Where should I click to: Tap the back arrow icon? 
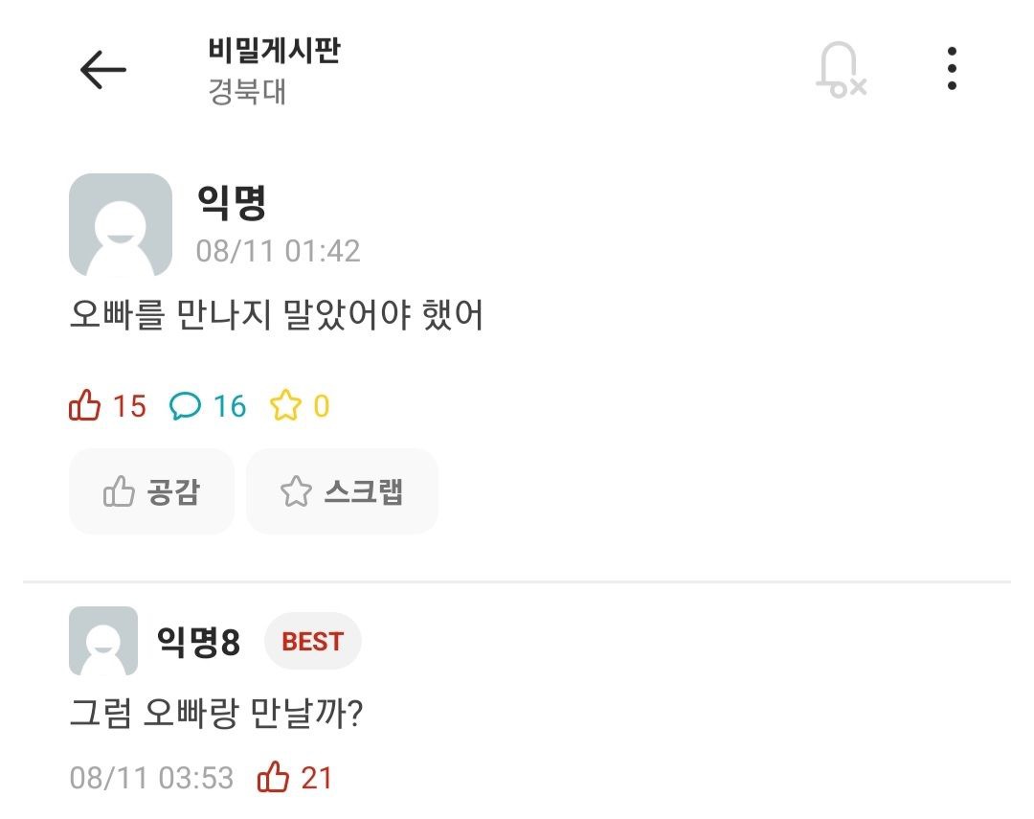pos(103,70)
